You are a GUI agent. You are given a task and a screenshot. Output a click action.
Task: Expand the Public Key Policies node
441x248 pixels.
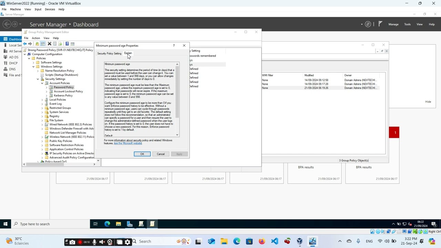click(42, 141)
